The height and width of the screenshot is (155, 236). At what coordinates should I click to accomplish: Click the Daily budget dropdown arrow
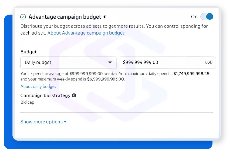point(110,63)
